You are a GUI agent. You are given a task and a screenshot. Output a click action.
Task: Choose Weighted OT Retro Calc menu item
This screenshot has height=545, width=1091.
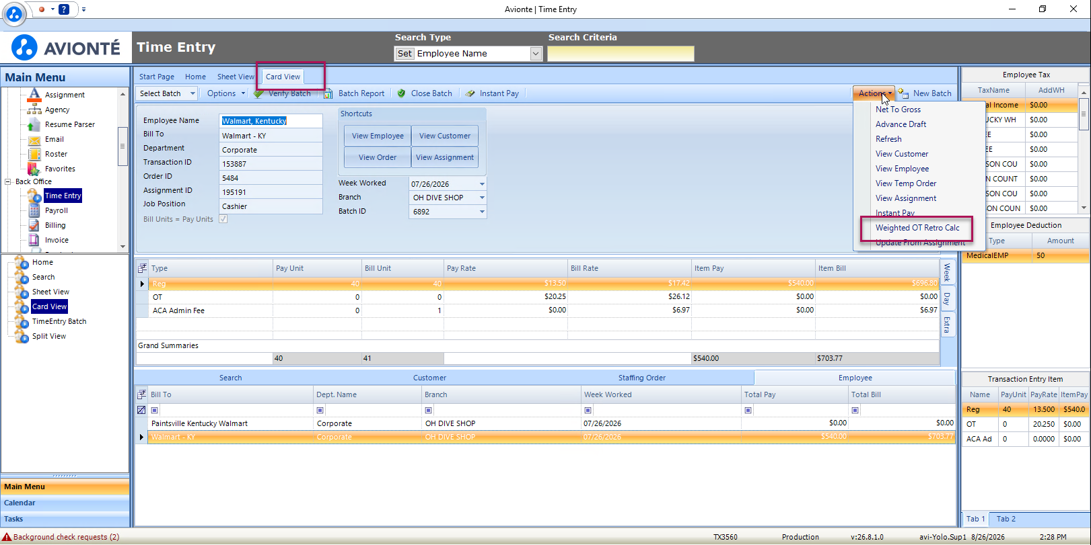click(917, 228)
